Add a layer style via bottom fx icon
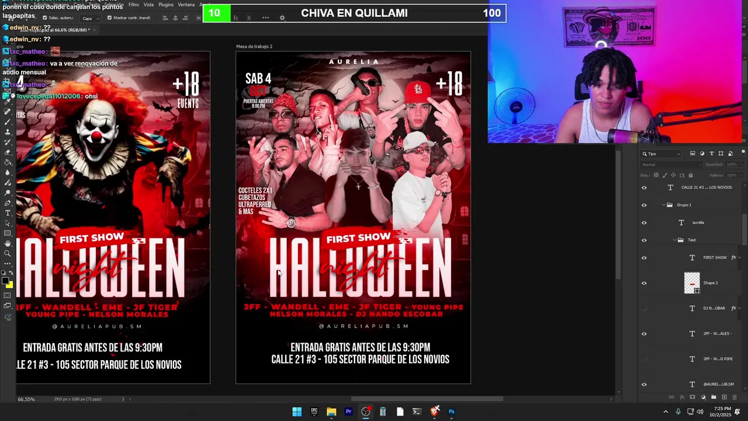Image resolution: width=748 pixels, height=421 pixels. click(x=682, y=397)
